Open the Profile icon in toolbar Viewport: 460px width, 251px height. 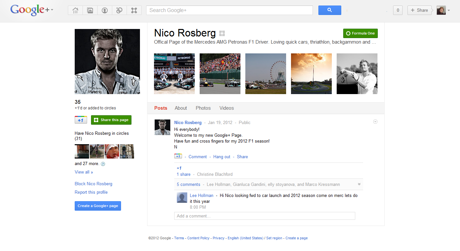[x=105, y=10]
